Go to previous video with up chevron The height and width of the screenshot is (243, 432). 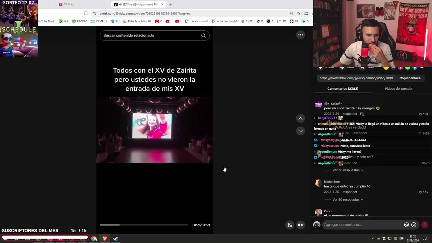coord(300,118)
